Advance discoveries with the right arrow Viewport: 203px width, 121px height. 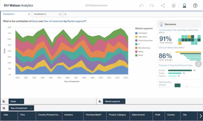click(198, 64)
